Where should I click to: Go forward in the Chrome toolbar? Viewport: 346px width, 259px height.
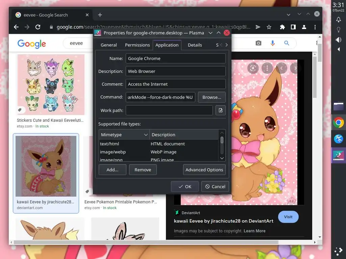[x=27, y=27]
